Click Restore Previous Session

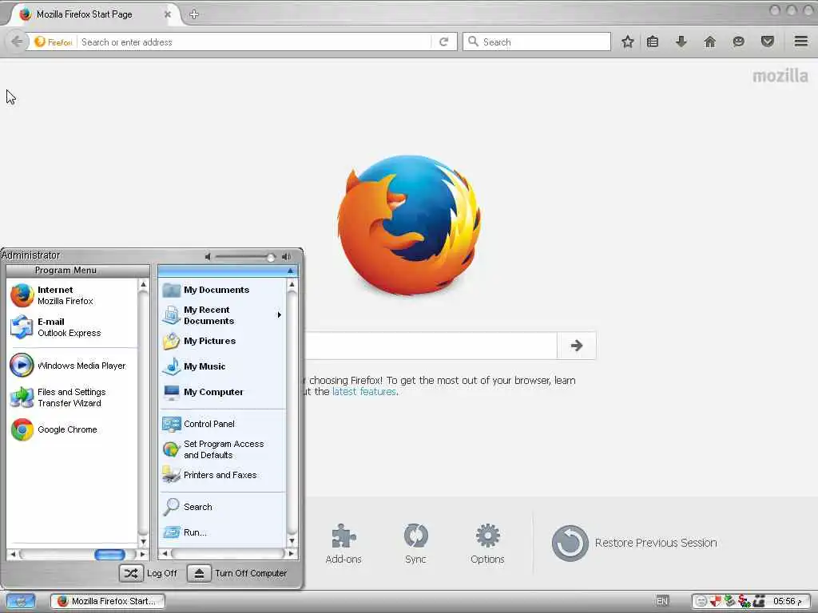coord(634,543)
